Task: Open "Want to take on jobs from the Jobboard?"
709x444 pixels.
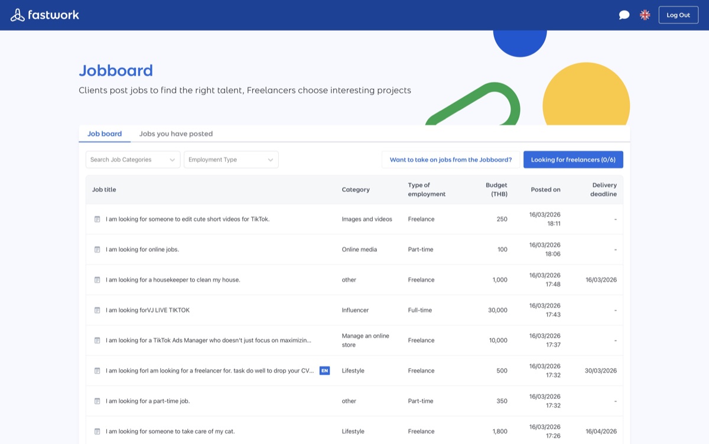Action: 451,159
